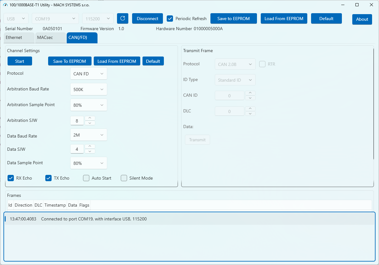379x265 pixels.
Task: Open the channel Protocol CAN FD dropdown
Action: [88, 74]
